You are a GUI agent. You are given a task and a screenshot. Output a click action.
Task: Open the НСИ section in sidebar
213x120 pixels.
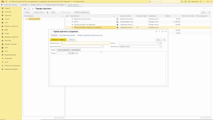click(x=6, y=51)
